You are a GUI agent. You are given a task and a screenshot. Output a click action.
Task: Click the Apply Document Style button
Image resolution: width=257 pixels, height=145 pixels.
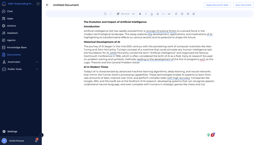point(217,5)
